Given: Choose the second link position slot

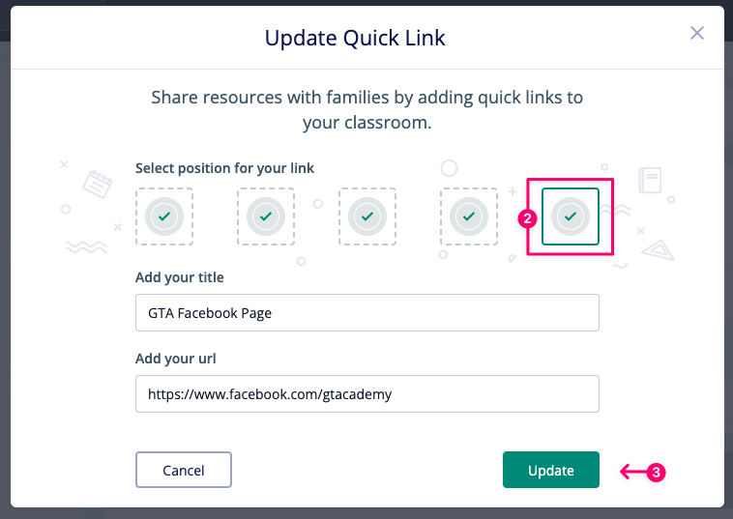Looking at the screenshot, I should tap(266, 216).
